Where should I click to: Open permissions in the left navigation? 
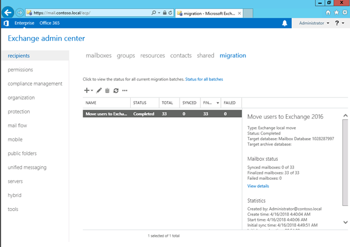(x=20, y=70)
